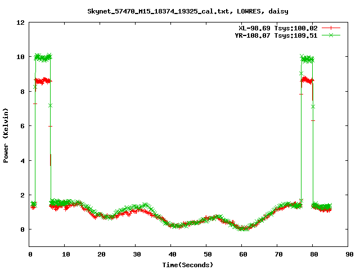Click the 10 tick label on the y-axis
Image resolution: width=360 pixels, height=270 pixels.
click(21, 57)
